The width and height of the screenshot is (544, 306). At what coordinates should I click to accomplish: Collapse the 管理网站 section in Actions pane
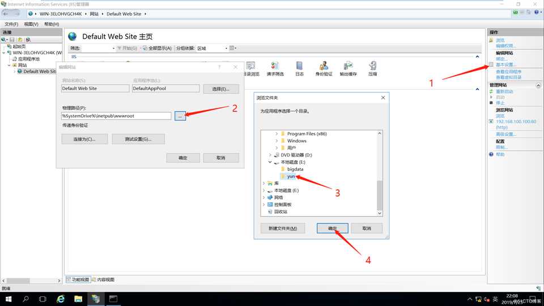click(x=538, y=85)
